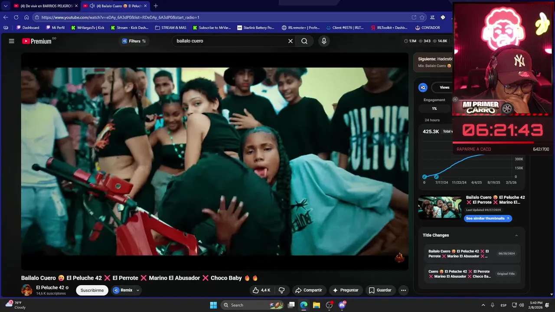Open the YouTube hamburger guide menu
555x312 pixels.
pyautogui.click(x=12, y=41)
